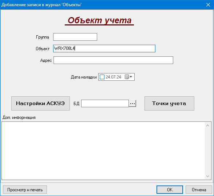Open the Точки учета window
Screen dimensions: 214x196
tap(169, 103)
